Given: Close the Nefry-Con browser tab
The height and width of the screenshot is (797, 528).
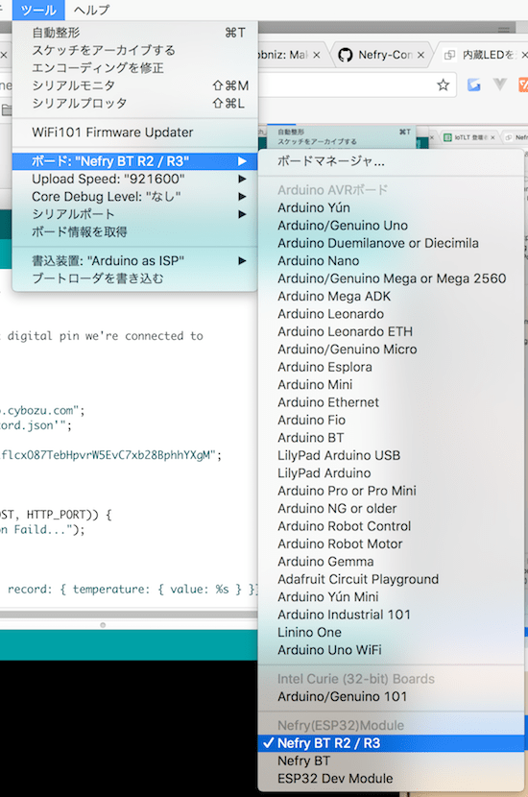Looking at the screenshot, I should point(420,55).
